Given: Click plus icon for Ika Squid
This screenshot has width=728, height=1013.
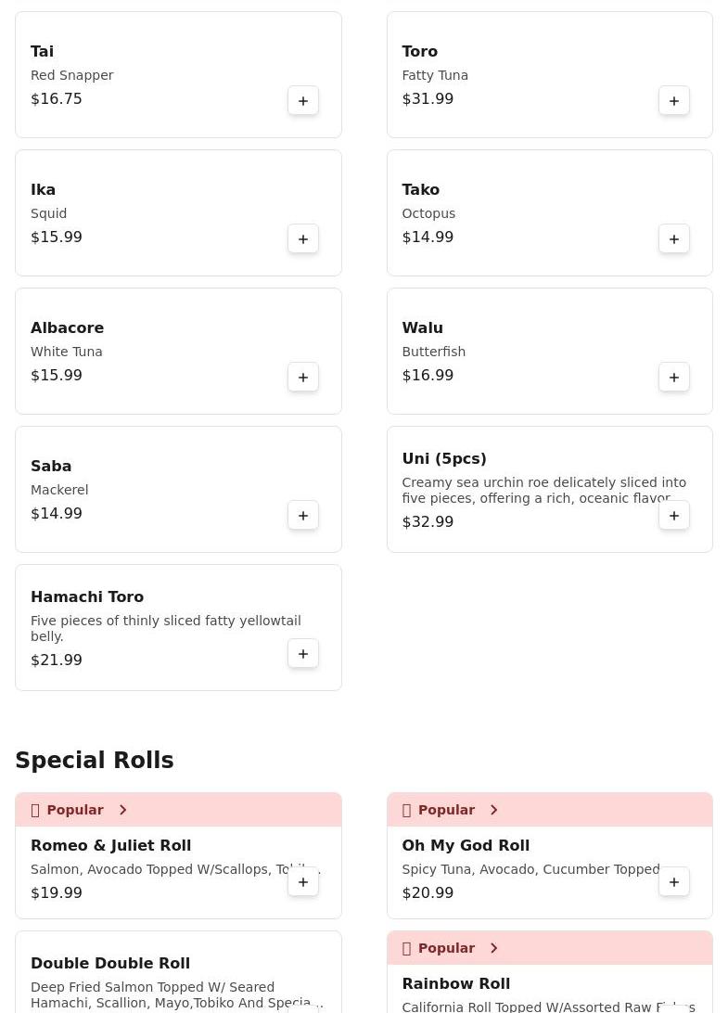Looking at the screenshot, I should pyautogui.click(x=303, y=239).
